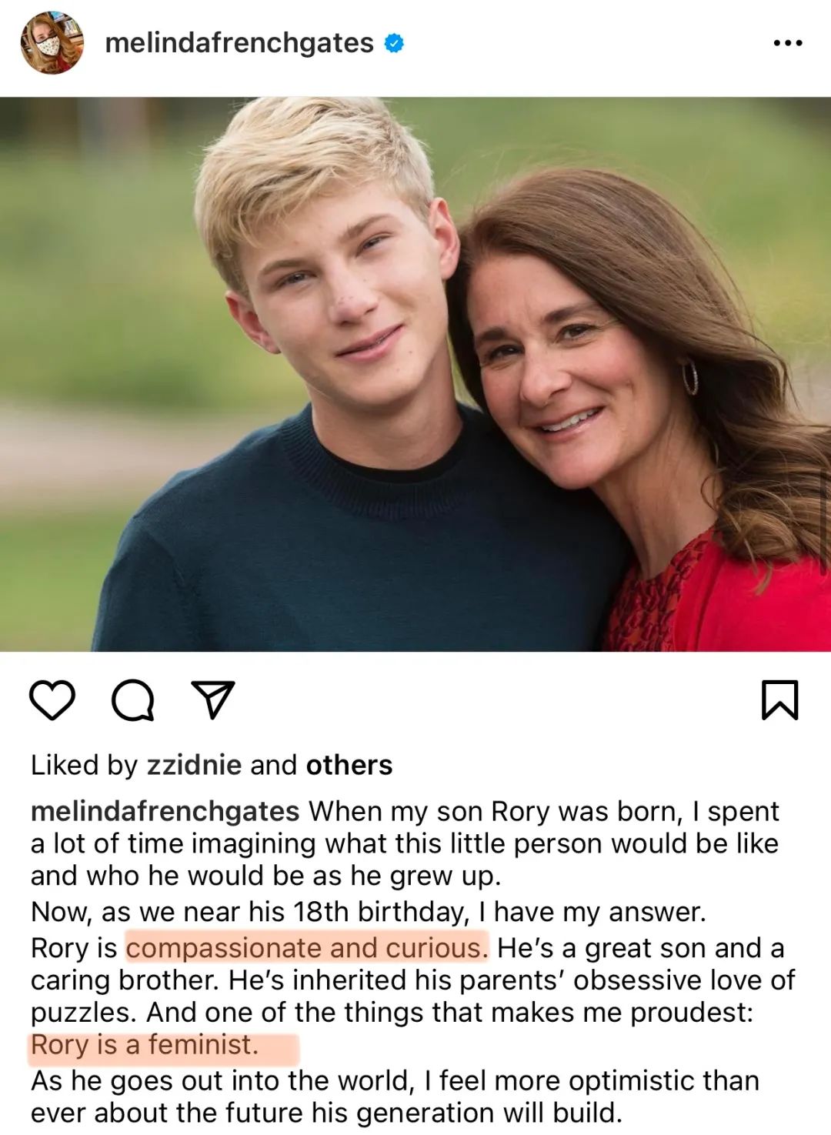
Task: Open zzidnie's profile from the likes line
Action: tap(194, 765)
